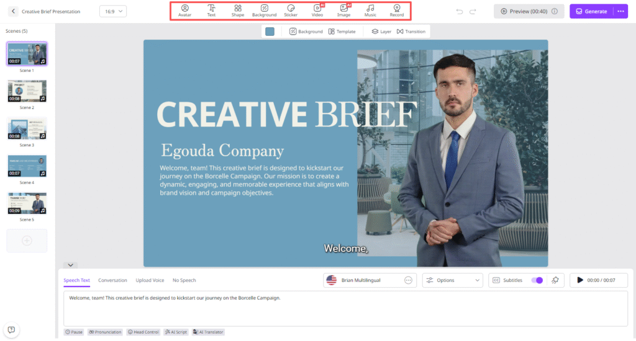Switch to the Conversation tab
This screenshot has width=636, height=341.
click(x=112, y=280)
